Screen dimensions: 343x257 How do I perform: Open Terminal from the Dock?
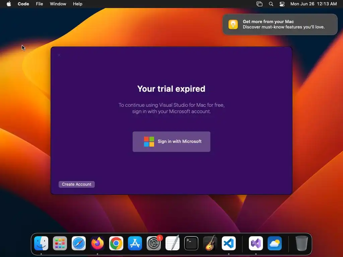point(191,243)
